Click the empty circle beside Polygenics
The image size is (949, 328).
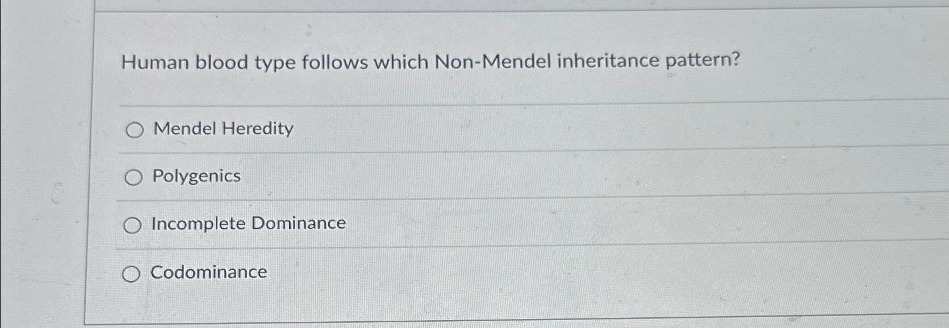pos(133,177)
